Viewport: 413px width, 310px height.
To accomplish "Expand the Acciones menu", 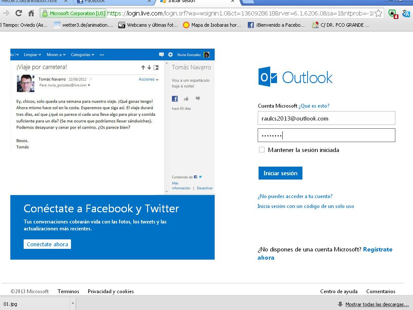I will [148, 79].
